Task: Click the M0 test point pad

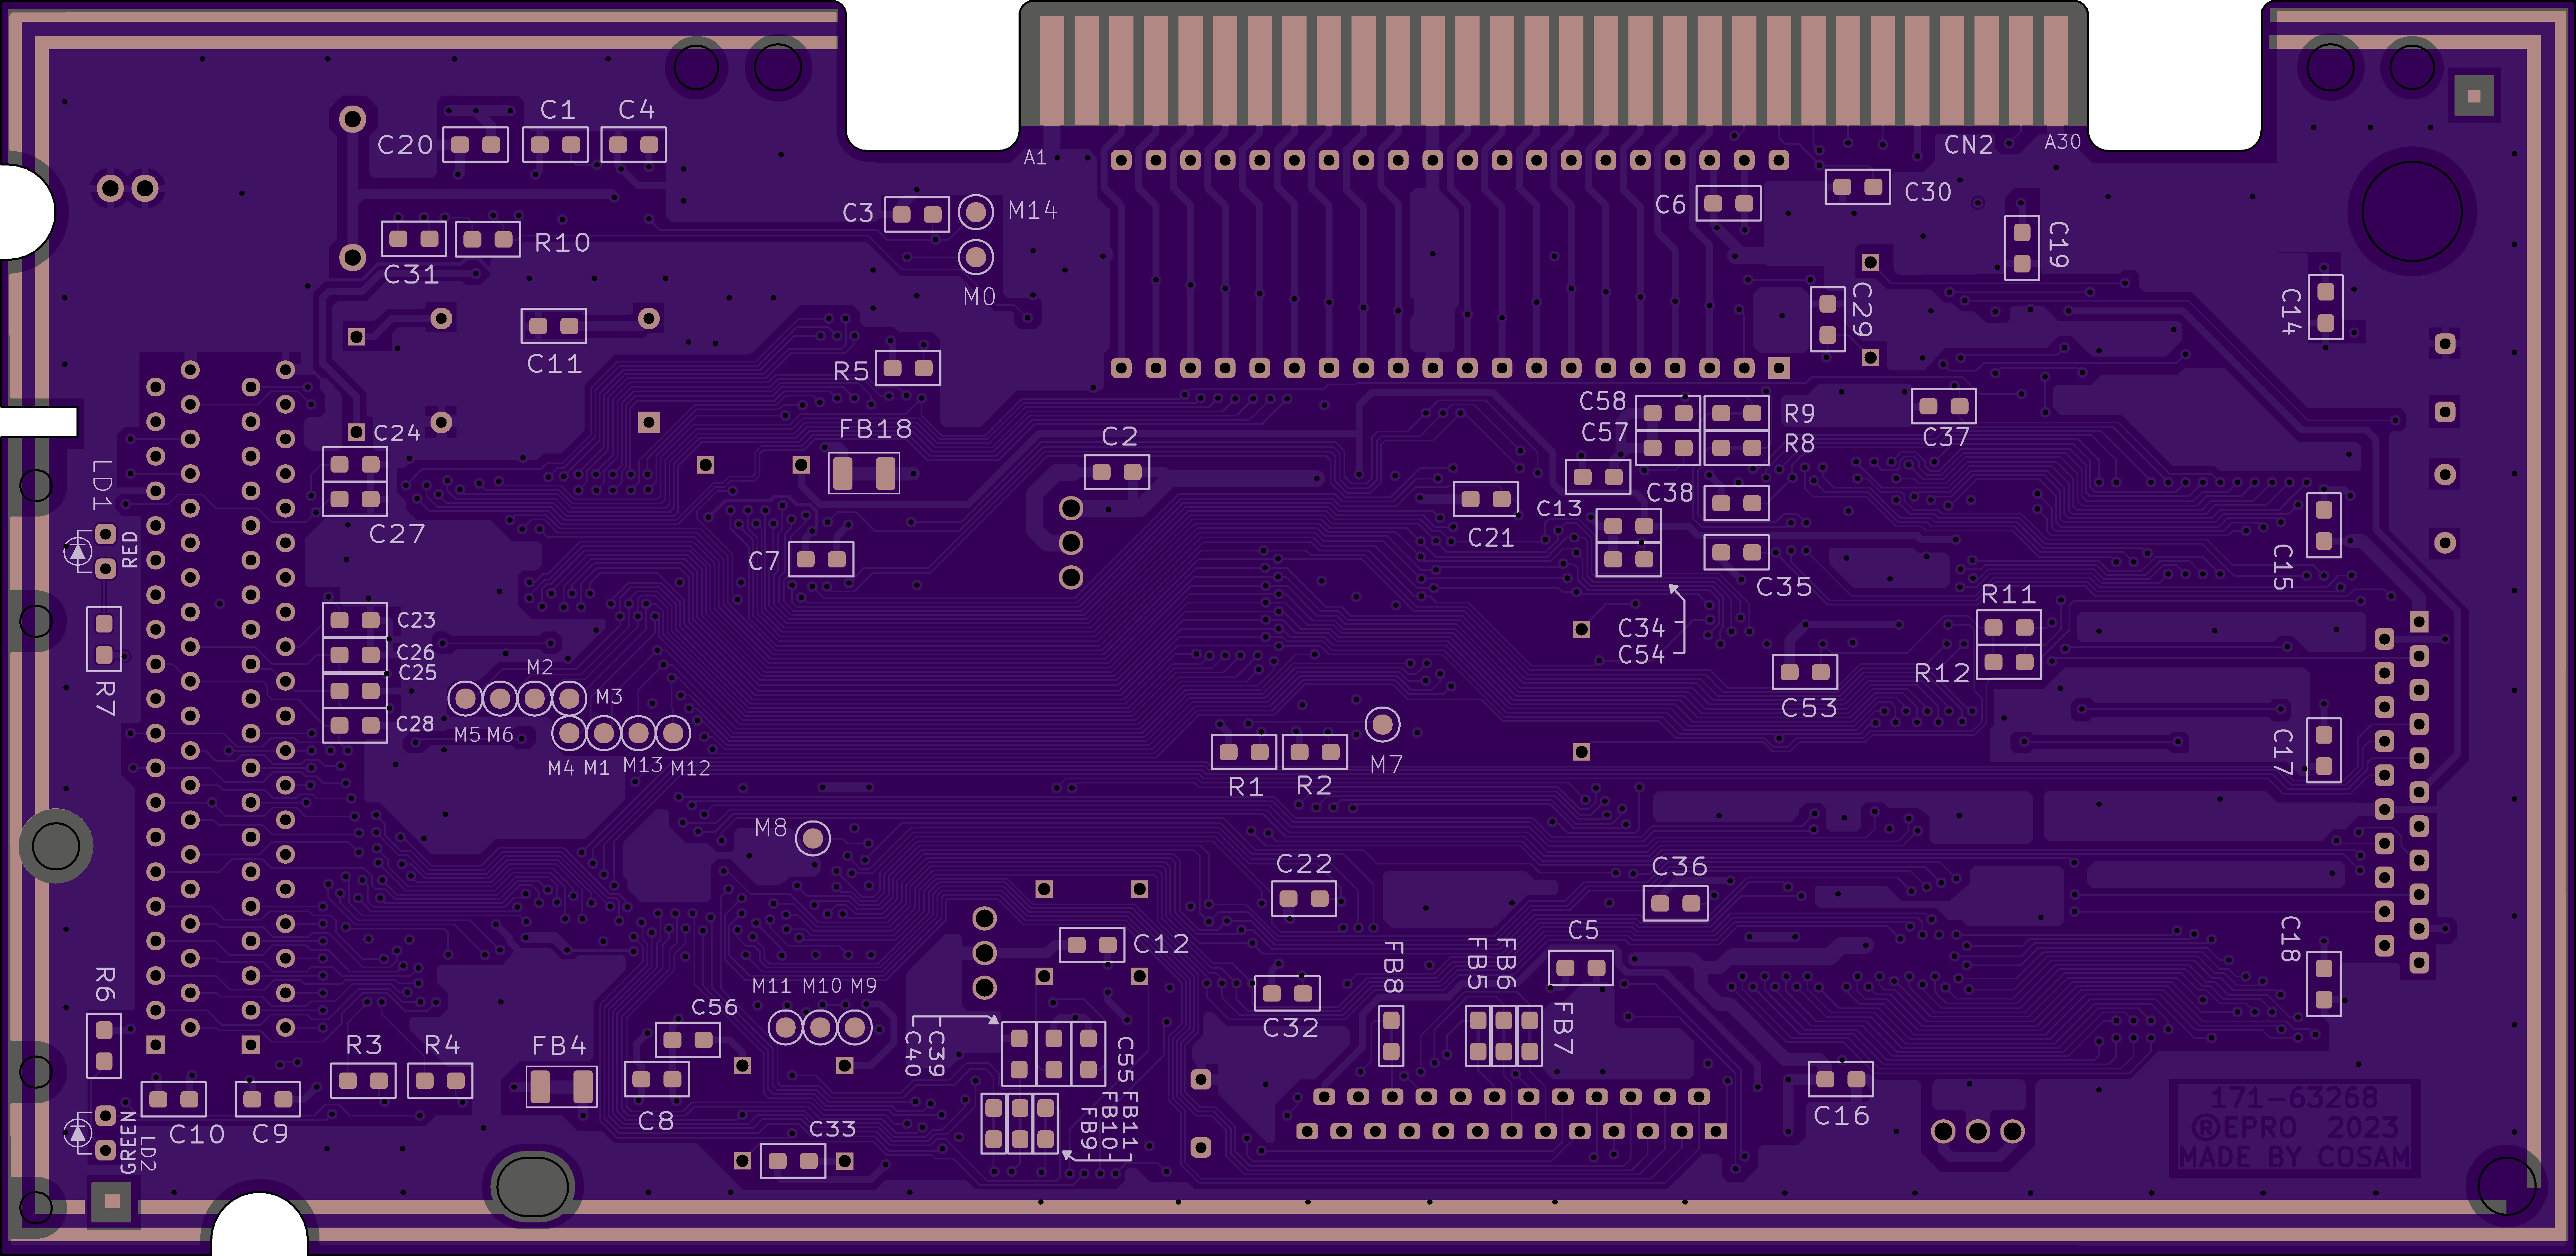Action: pyautogui.click(x=976, y=257)
